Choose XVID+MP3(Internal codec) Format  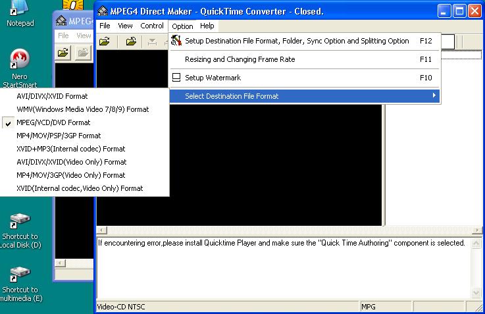(x=85, y=149)
